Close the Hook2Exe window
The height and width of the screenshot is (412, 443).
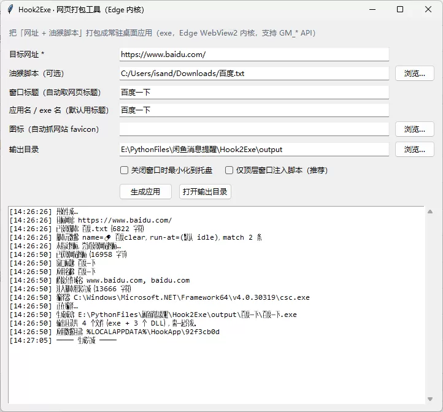(428, 9)
